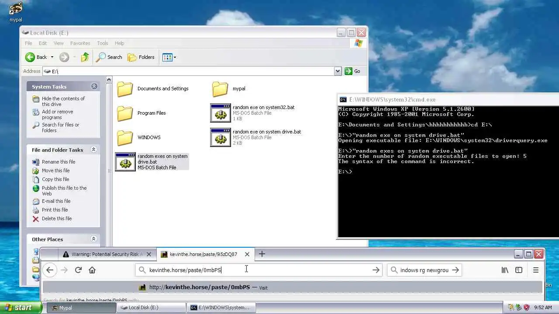559x314 pixels.
Task: Open a new browser tab
Action: (x=262, y=254)
